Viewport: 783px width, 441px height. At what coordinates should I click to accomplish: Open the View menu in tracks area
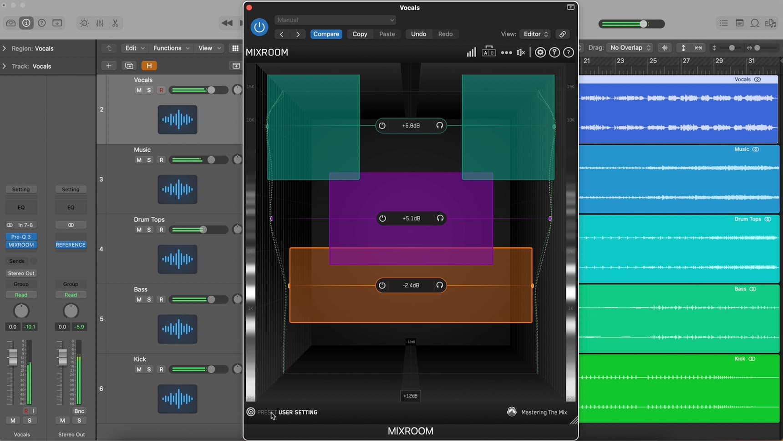pos(209,48)
